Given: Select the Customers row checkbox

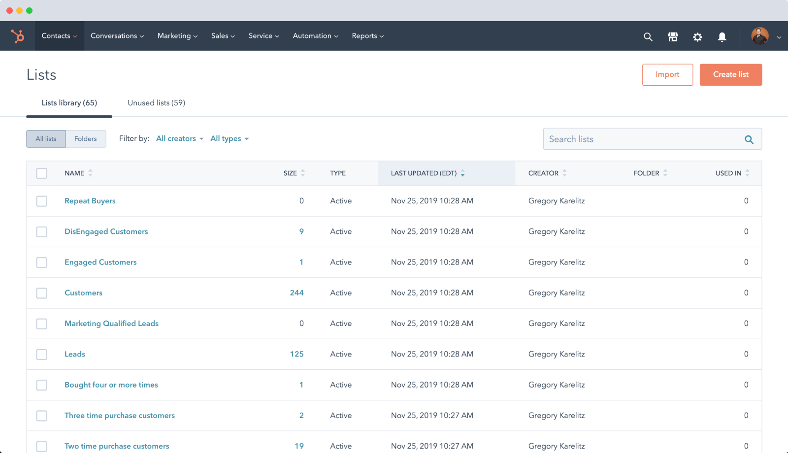Looking at the screenshot, I should click(x=42, y=293).
